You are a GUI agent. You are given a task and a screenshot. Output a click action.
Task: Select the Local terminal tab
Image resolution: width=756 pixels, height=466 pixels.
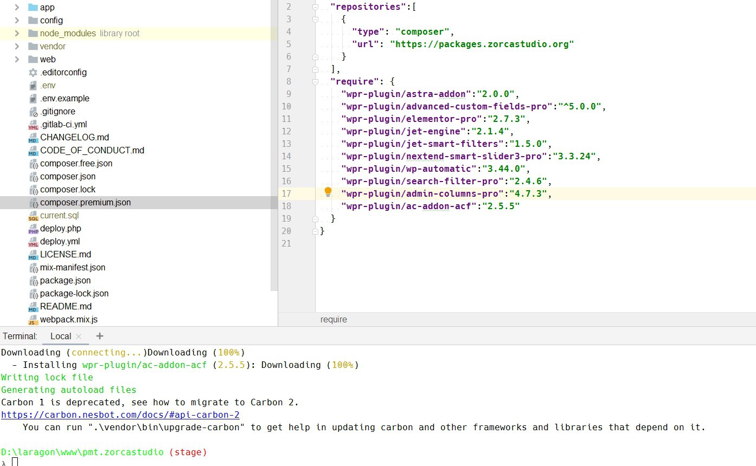coord(66,336)
